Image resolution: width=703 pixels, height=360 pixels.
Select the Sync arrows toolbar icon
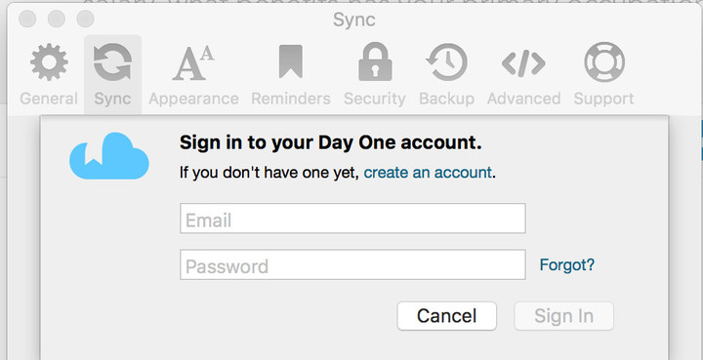coord(112,62)
